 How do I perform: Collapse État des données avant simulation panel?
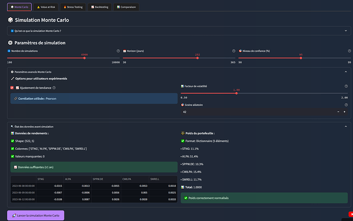tap(346, 126)
